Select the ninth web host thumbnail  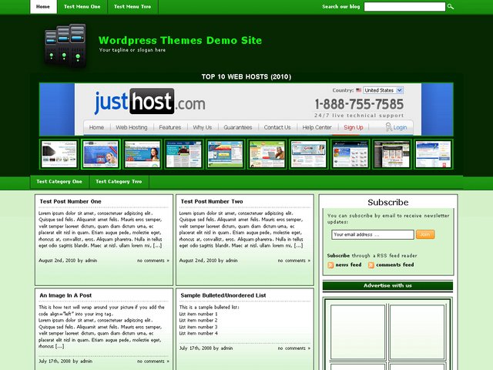click(392, 154)
